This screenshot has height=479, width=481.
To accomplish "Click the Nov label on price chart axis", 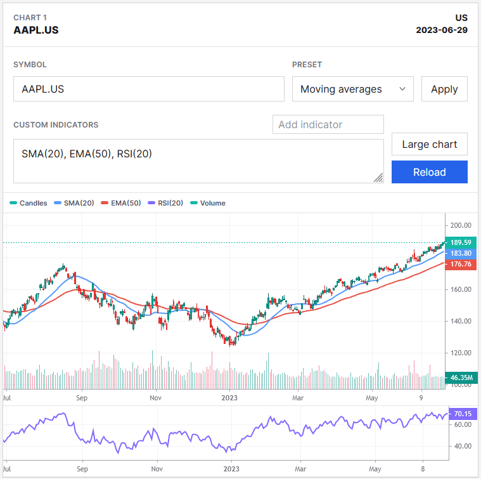I will (155, 398).
